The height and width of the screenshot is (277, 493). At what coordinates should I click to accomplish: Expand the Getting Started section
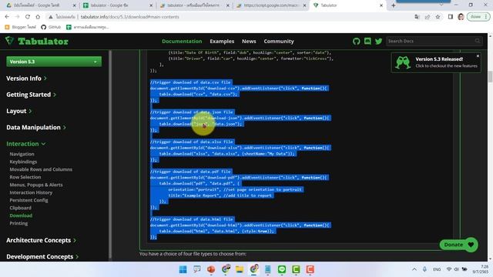pyautogui.click(x=31, y=95)
